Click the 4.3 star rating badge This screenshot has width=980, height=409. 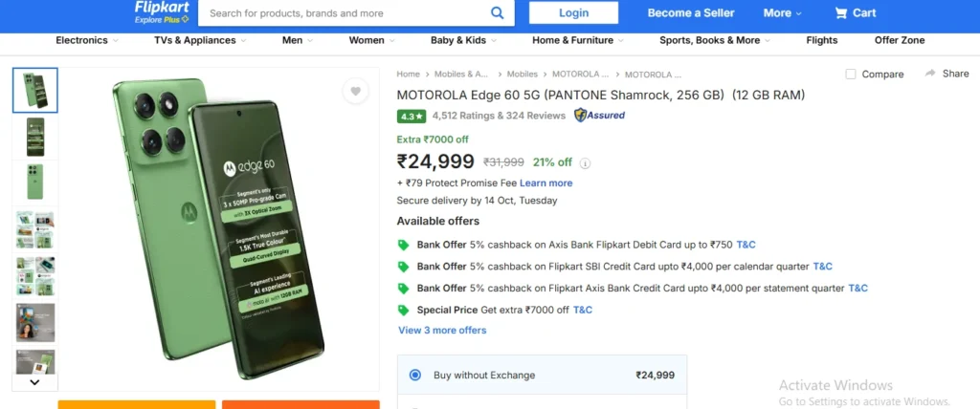412,116
